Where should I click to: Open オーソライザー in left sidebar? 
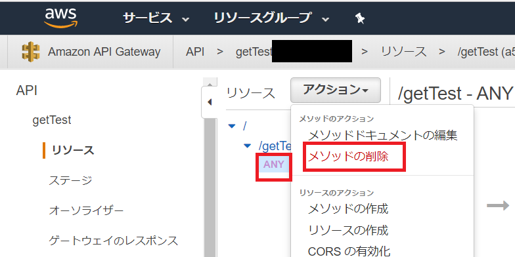86,210
